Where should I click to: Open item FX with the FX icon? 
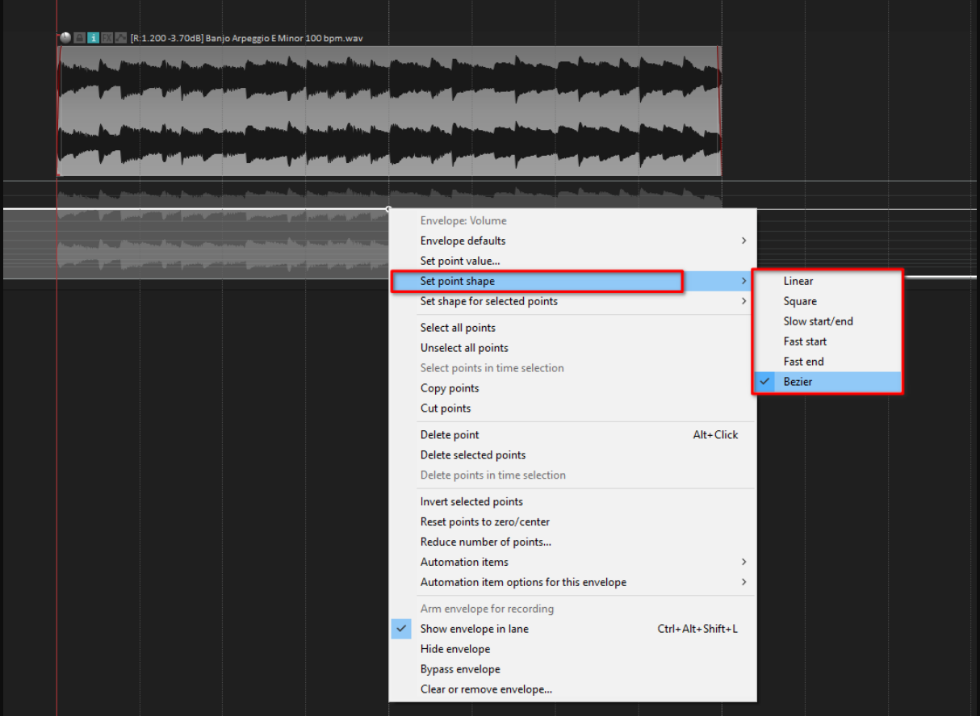pos(107,37)
